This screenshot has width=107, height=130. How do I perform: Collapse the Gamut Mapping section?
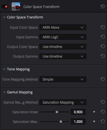coord(4,92)
